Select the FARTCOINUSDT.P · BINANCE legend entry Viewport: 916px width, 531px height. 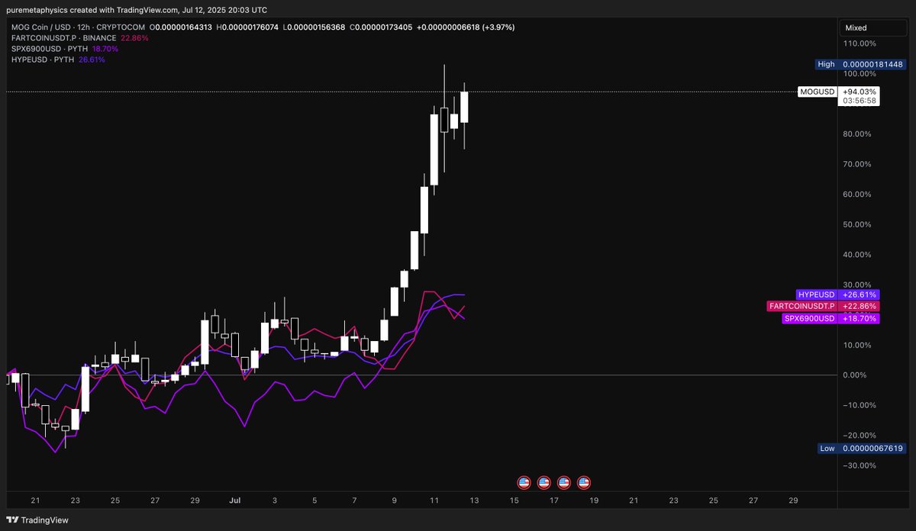(63, 37)
